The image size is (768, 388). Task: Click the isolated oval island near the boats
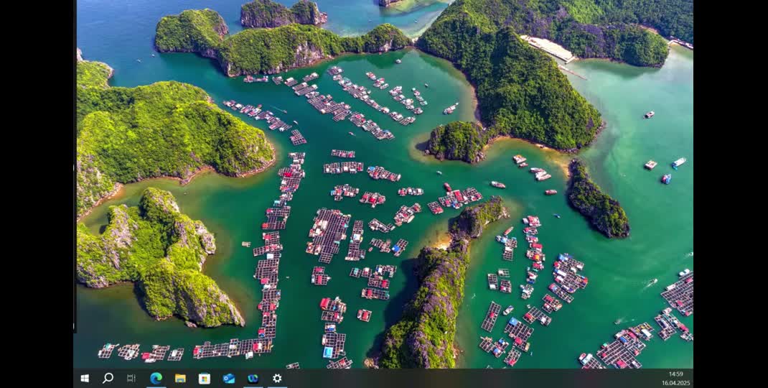(x=596, y=203)
